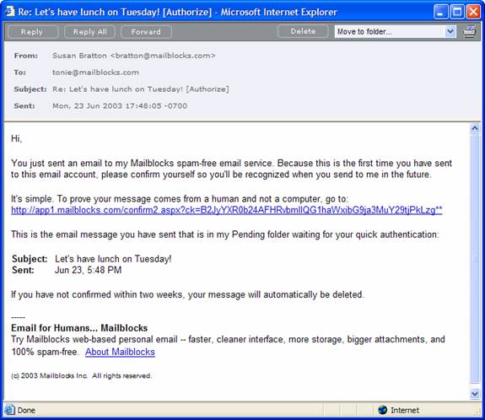The image size is (485, 420).
Task: Click the scroll down arrow
Action: point(475,394)
